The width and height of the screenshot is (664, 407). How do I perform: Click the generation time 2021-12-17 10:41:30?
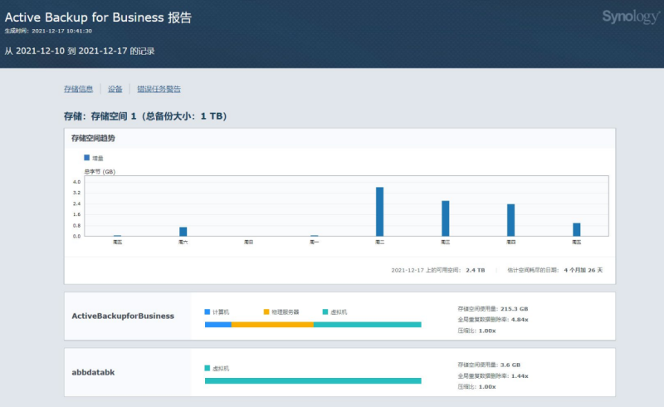(61, 31)
